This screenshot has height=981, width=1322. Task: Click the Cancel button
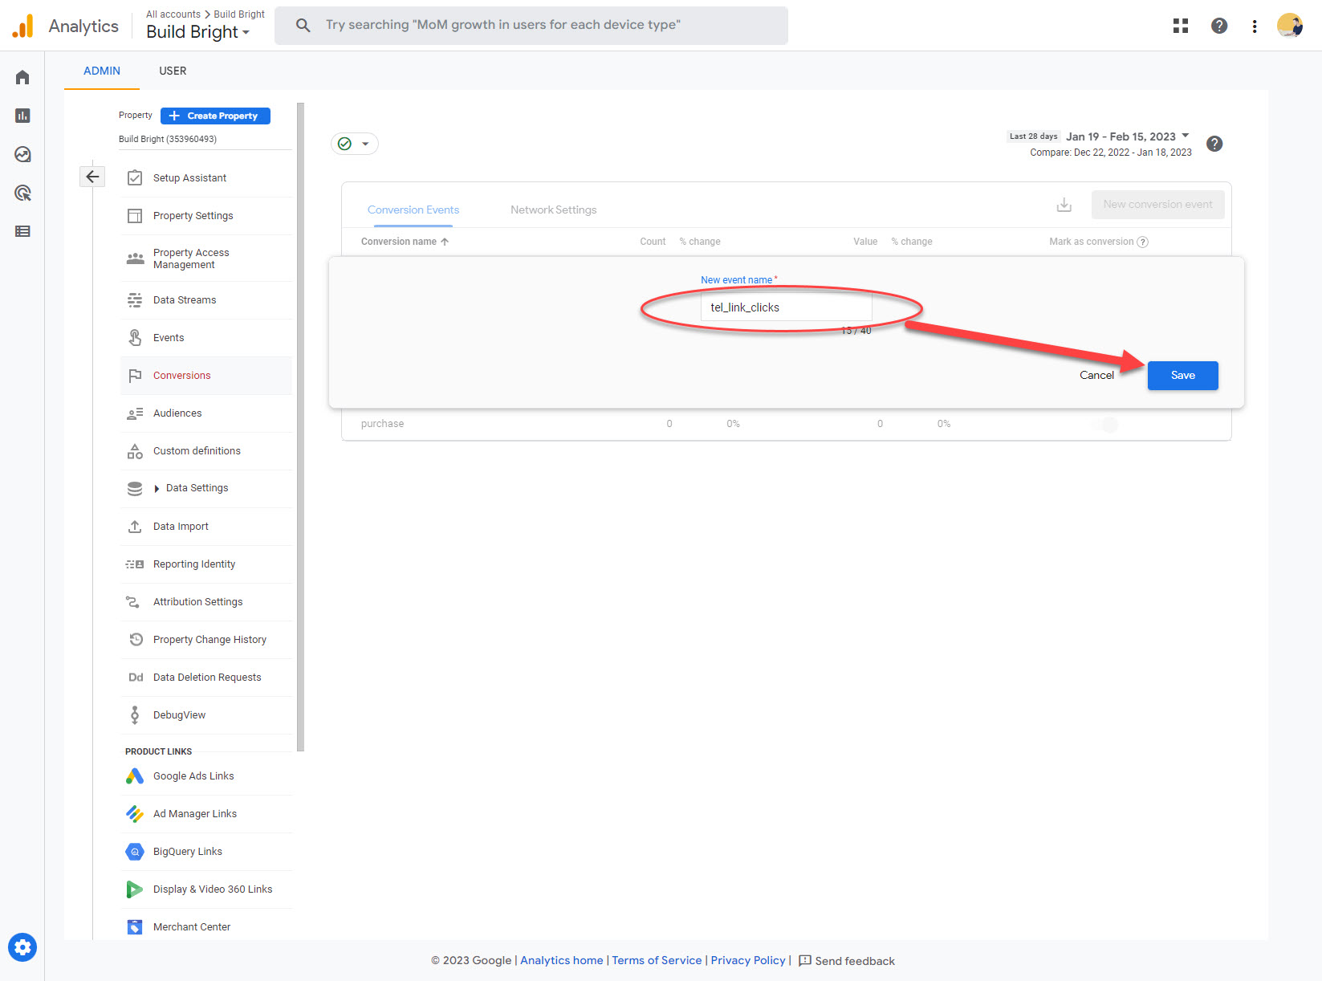click(x=1096, y=376)
